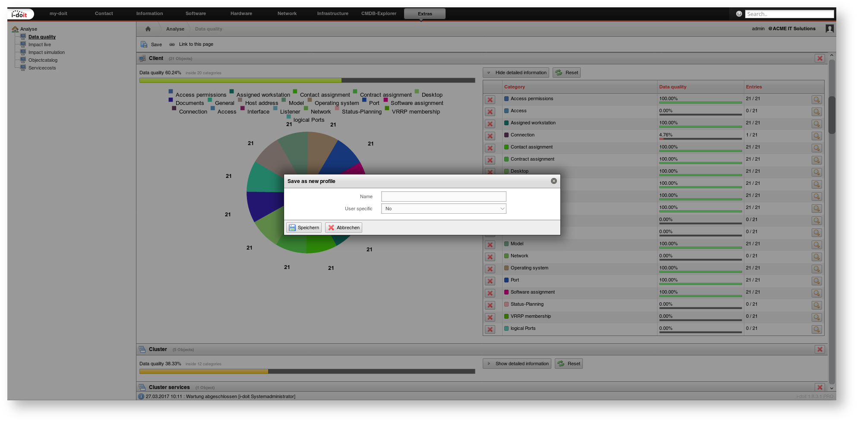Close the Save as new profile dialog
Image resolution: width=857 pixels, height=421 pixels.
pyautogui.click(x=554, y=181)
